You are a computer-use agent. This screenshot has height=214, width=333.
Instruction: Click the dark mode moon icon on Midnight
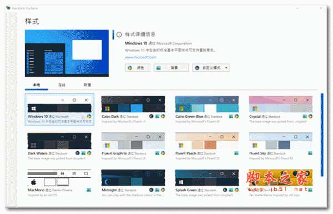[151, 190]
